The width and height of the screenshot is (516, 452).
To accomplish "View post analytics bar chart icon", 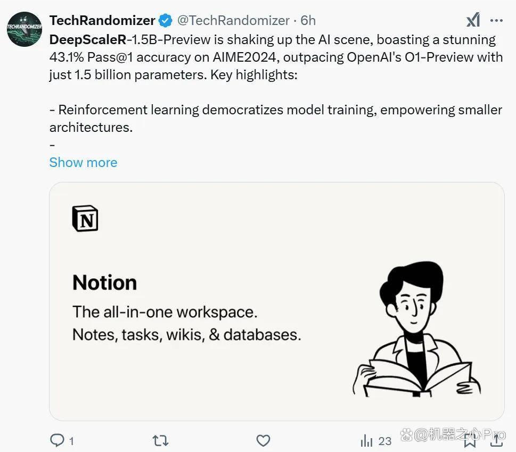I will (x=366, y=440).
